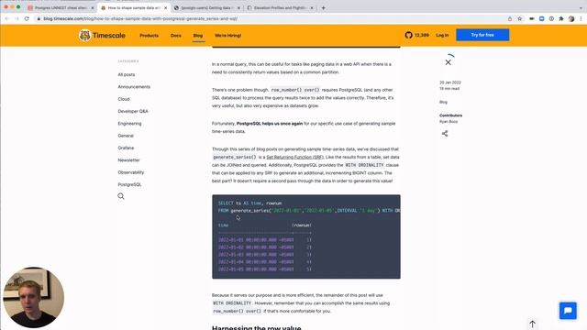Image resolution: width=587 pixels, height=330 pixels.
Task: Close the pgsql-users Getting data tab
Action: [238, 7]
